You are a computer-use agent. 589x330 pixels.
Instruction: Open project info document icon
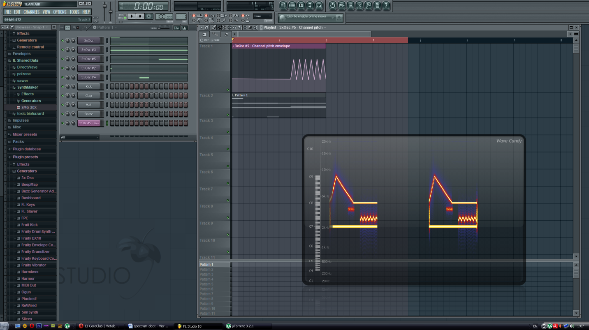coord(377,6)
